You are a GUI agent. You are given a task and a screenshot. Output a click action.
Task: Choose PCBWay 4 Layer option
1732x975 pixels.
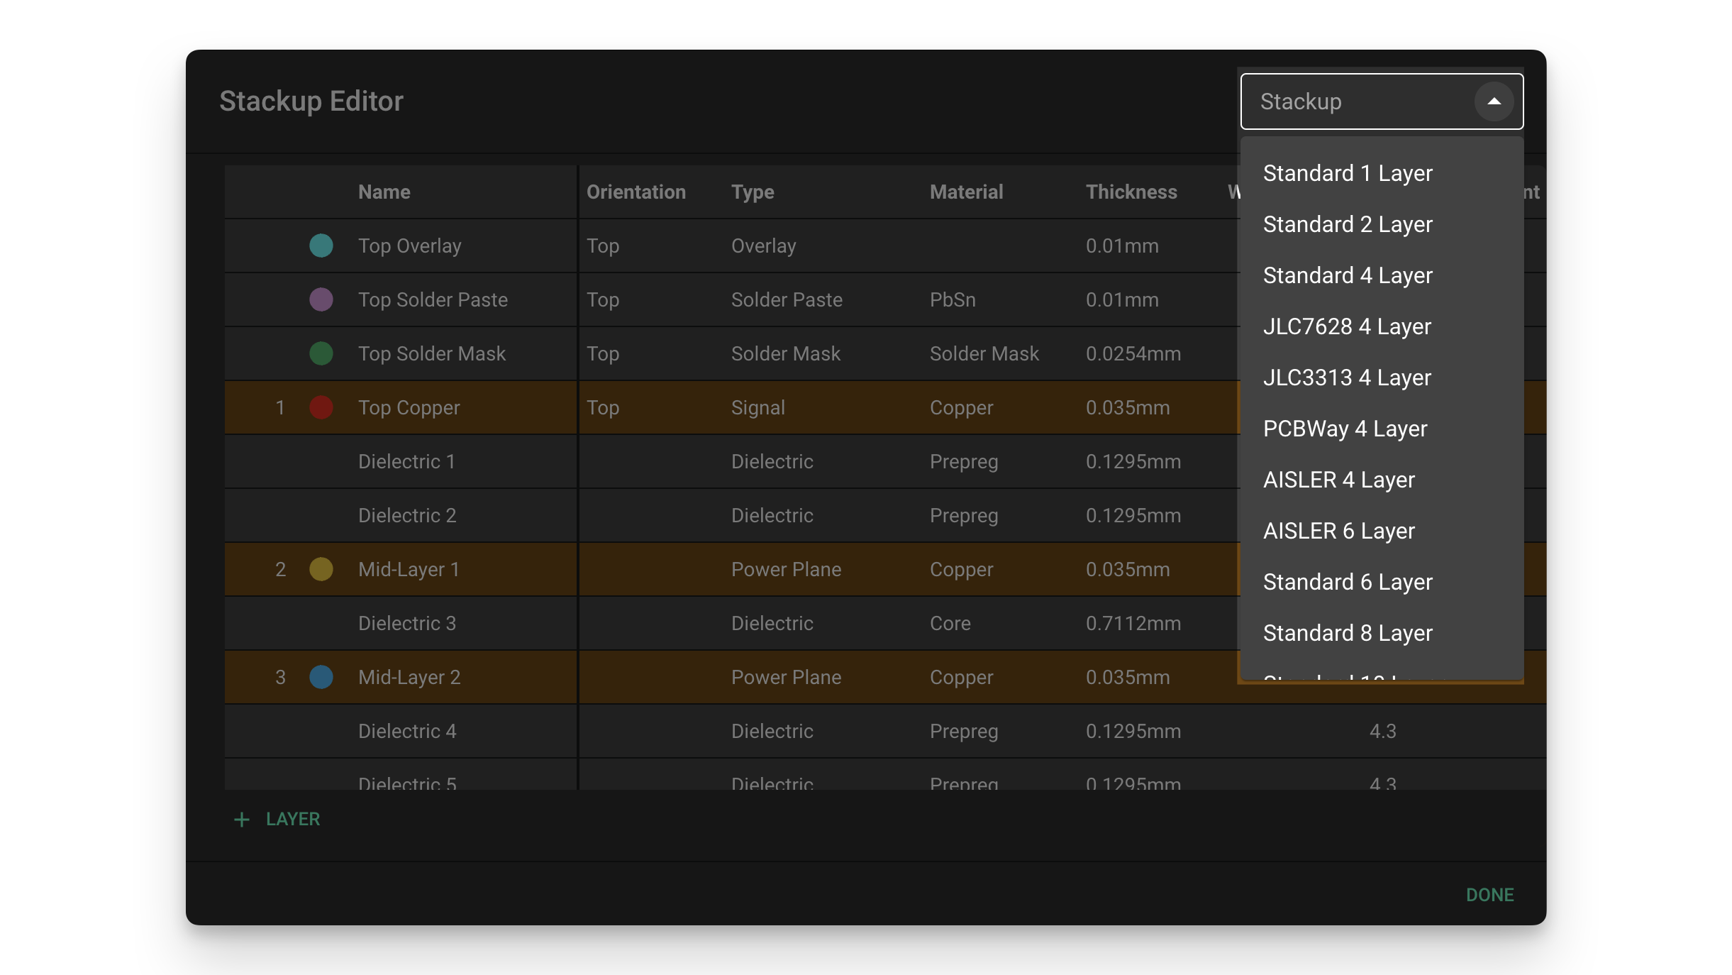point(1382,429)
